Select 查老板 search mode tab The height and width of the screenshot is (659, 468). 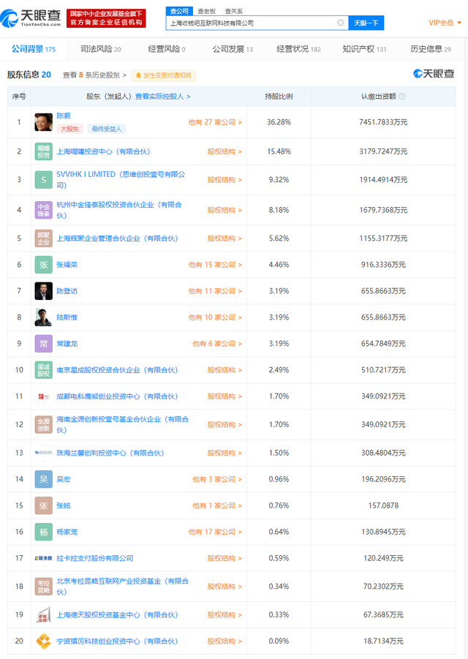207,12
